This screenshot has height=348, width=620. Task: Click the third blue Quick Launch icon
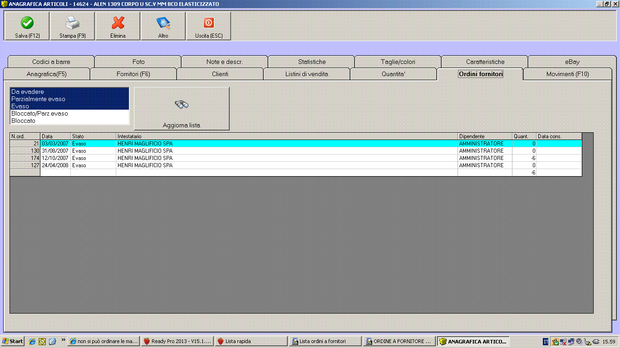coord(52,341)
